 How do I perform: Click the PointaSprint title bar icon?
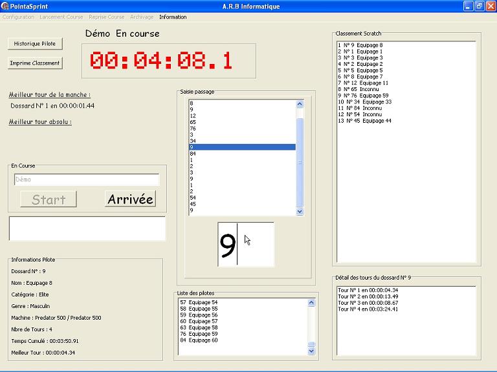pos(5,6)
